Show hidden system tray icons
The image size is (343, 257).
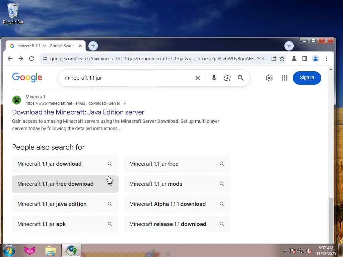click(285, 251)
